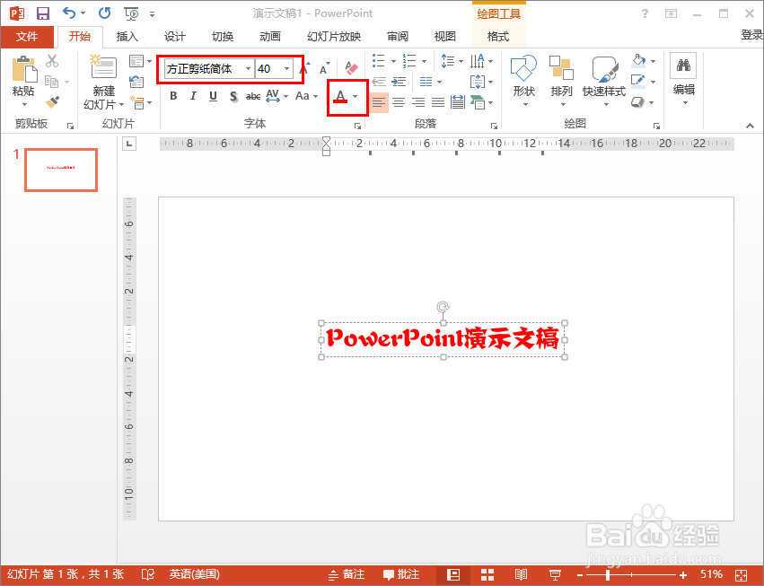Screen dimensions: 764x586
Task: Increase font size with larger A
Action: (304, 69)
